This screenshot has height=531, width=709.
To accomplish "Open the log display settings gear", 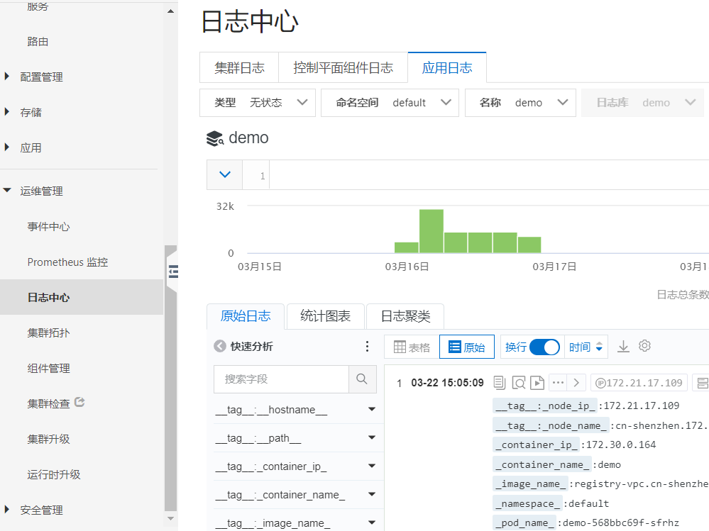I will coord(644,346).
